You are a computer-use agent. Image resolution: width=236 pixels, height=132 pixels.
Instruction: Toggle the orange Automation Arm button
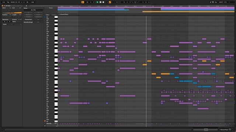pos(110,2)
